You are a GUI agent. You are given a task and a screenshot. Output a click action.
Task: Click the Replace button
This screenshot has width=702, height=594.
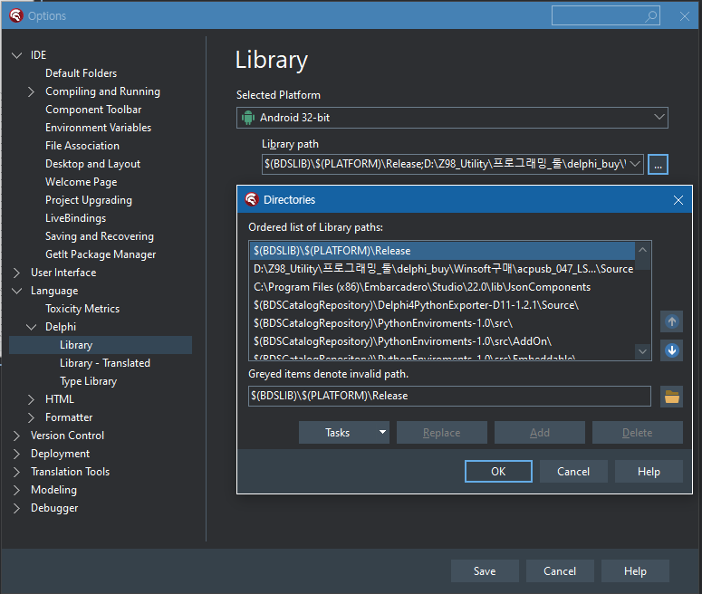click(441, 433)
